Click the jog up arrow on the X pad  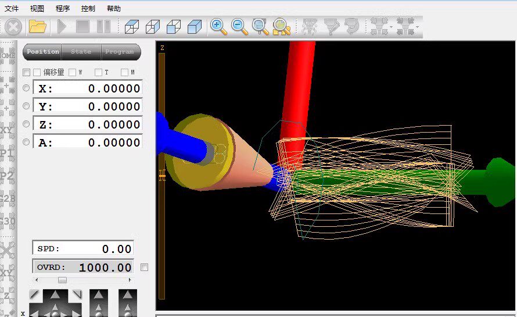point(55,295)
